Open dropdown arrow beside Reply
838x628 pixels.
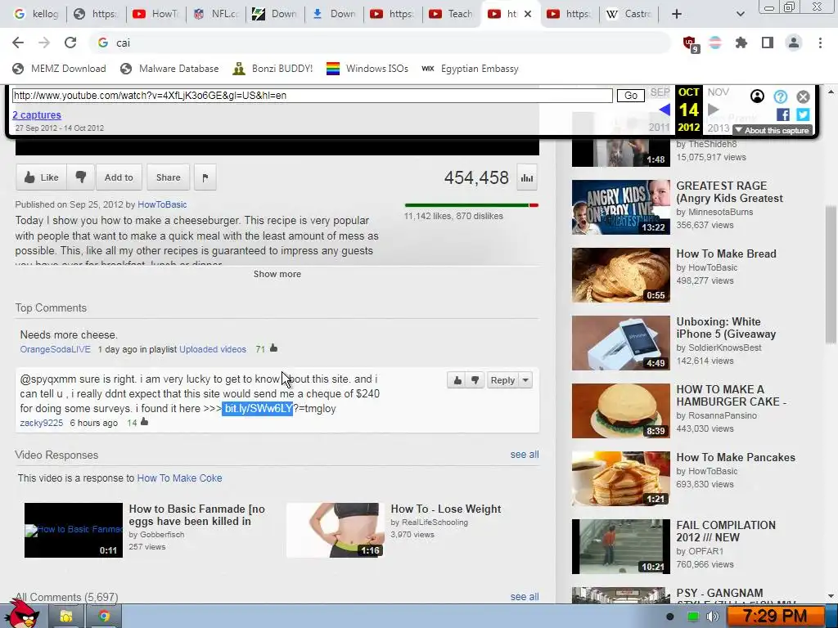(525, 380)
